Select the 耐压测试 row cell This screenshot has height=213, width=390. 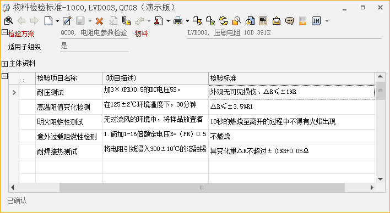point(69,92)
